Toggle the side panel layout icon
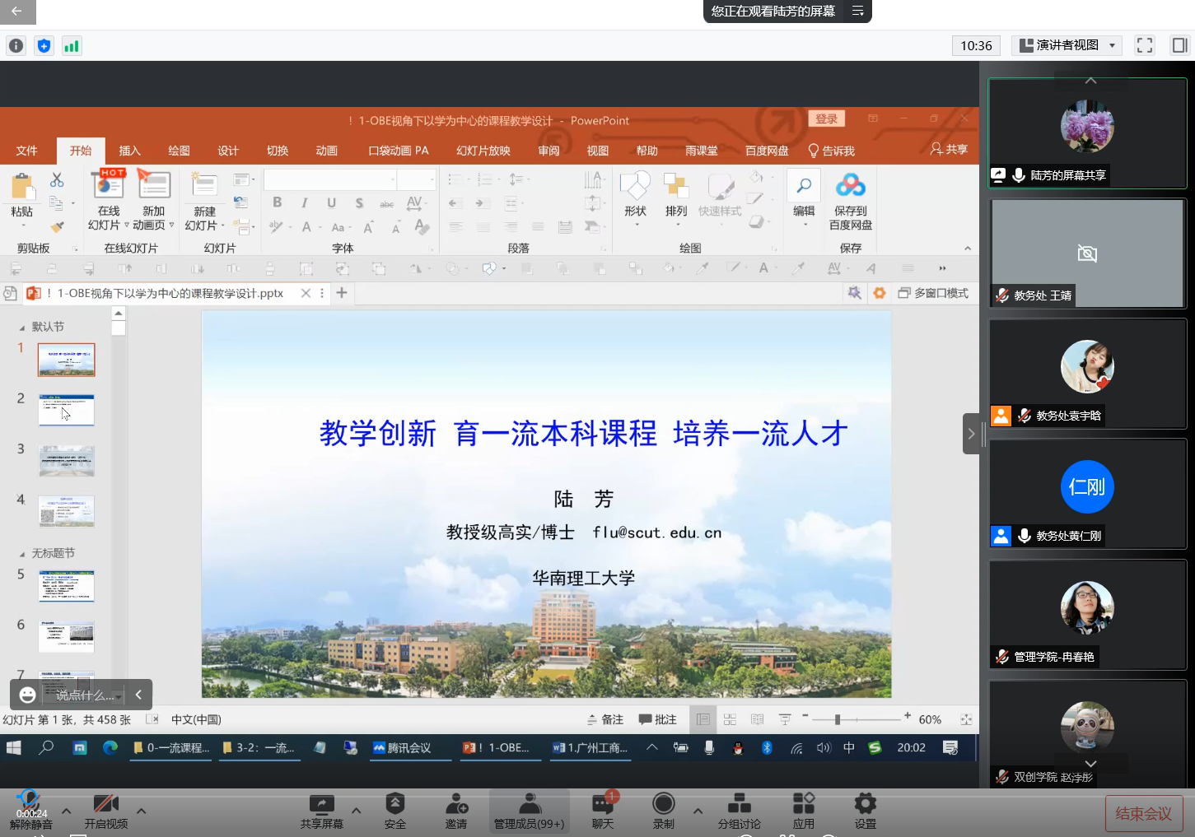This screenshot has height=837, width=1195. 1179,45
